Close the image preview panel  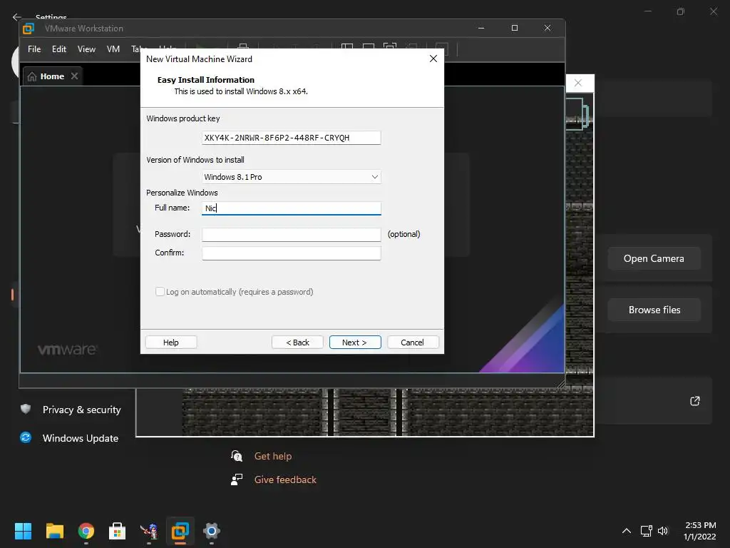[x=577, y=83]
